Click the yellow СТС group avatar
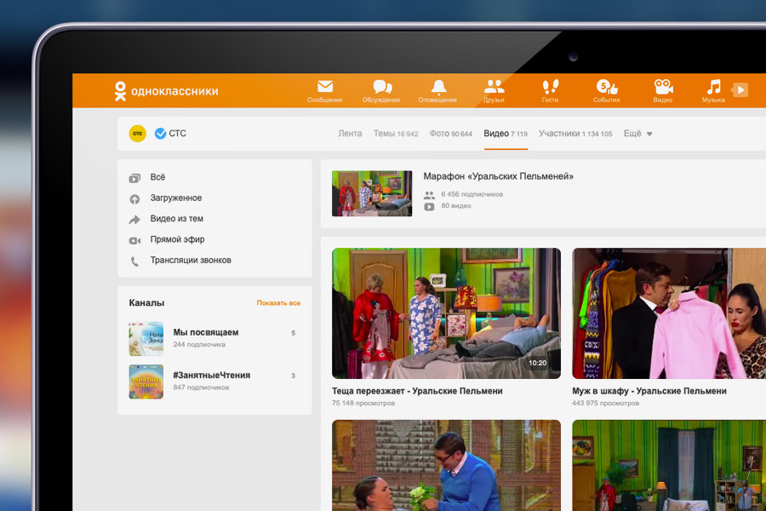Image resolution: width=766 pixels, height=511 pixels. (x=137, y=134)
